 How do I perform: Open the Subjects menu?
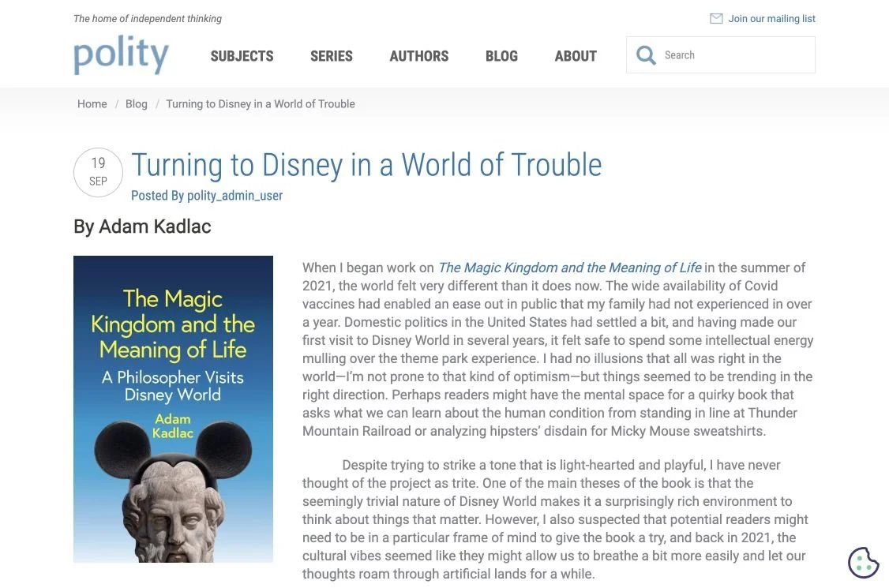pos(242,56)
